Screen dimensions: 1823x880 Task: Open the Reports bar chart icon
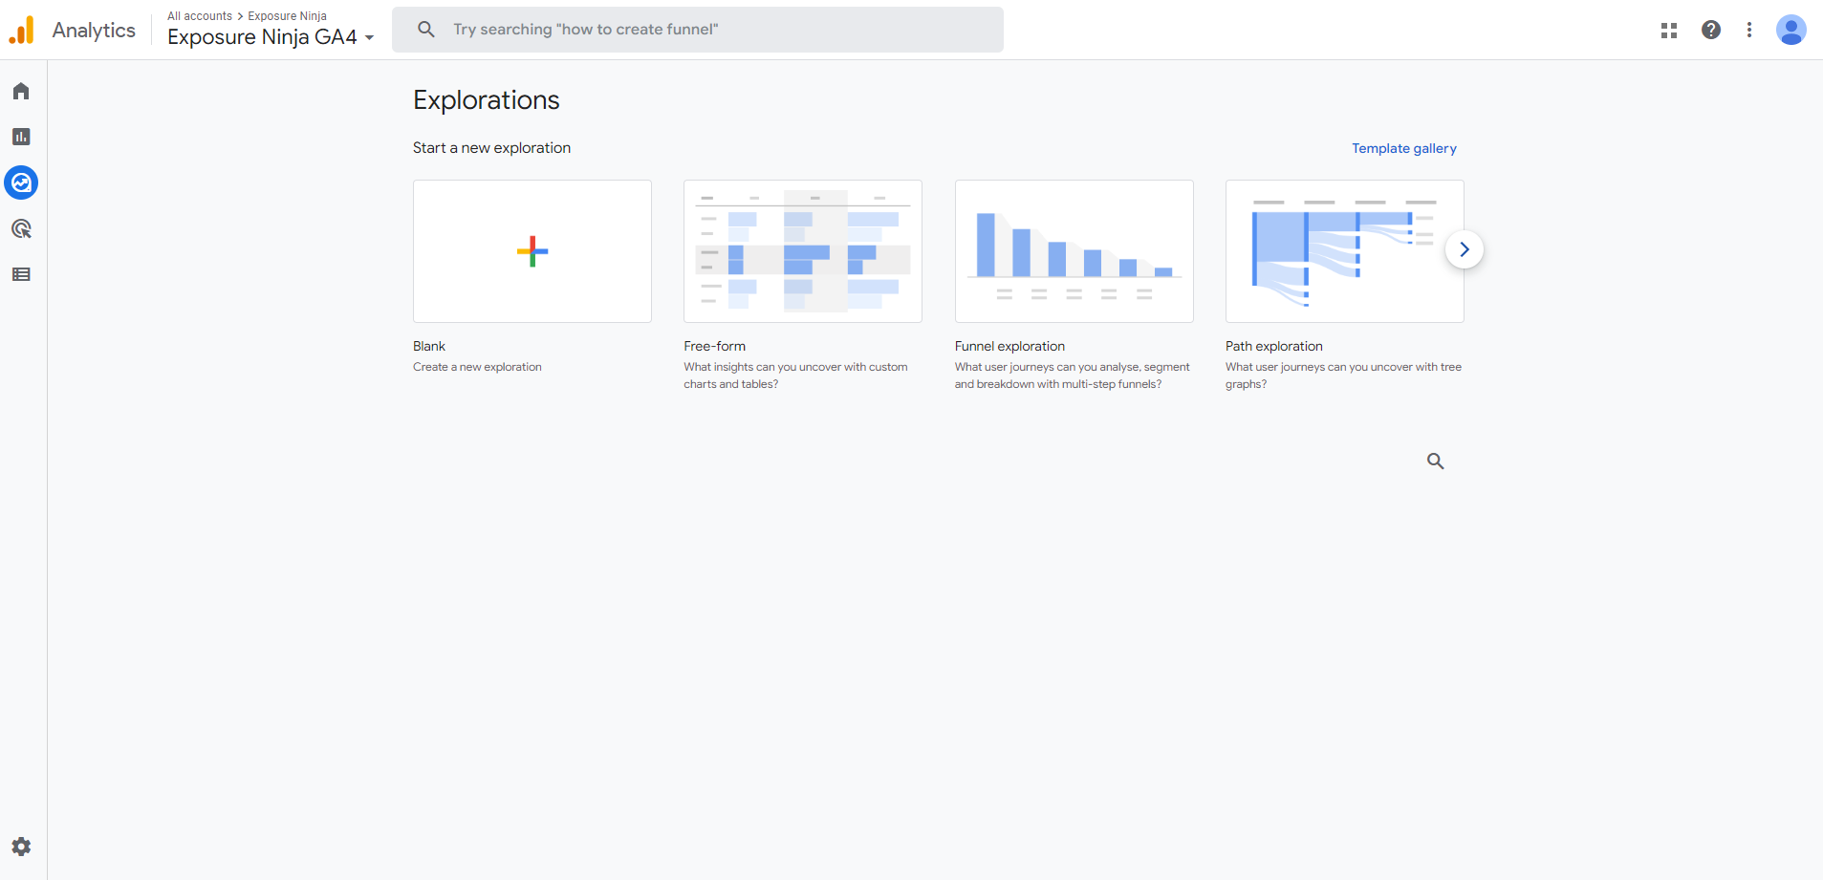pyautogui.click(x=21, y=137)
